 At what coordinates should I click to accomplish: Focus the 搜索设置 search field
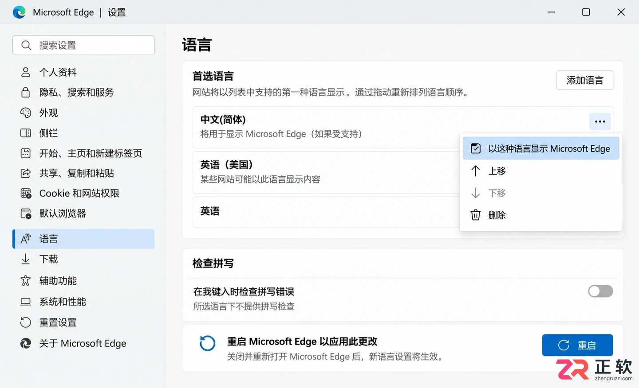83,45
